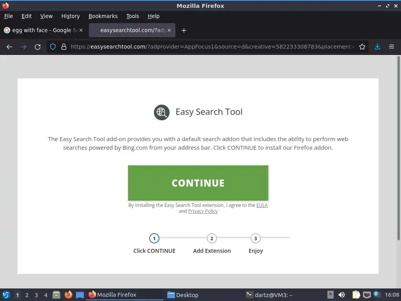
Task: Click the Easy Search Tool heading
Action: click(209, 112)
